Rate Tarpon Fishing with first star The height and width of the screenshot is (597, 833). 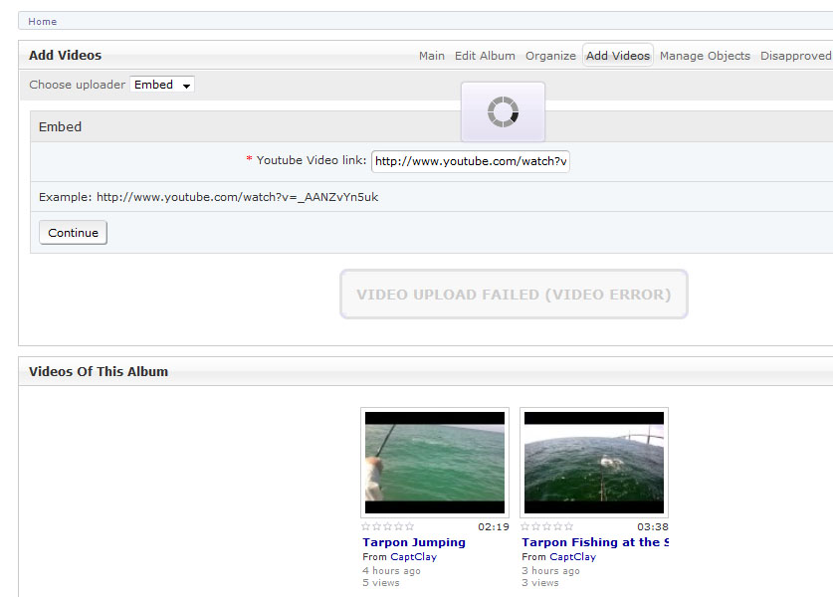pyautogui.click(x=524, y=526)
